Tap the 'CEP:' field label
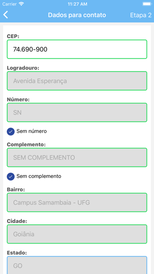Viewport: 154px width, 274px height. (13, 36)
